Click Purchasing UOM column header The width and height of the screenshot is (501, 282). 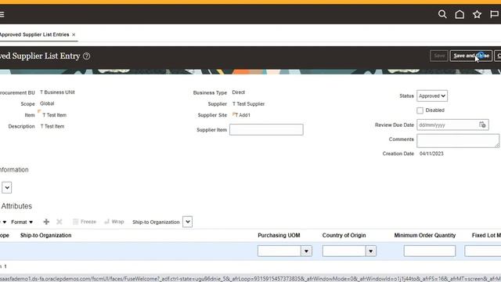coord(279,235)
